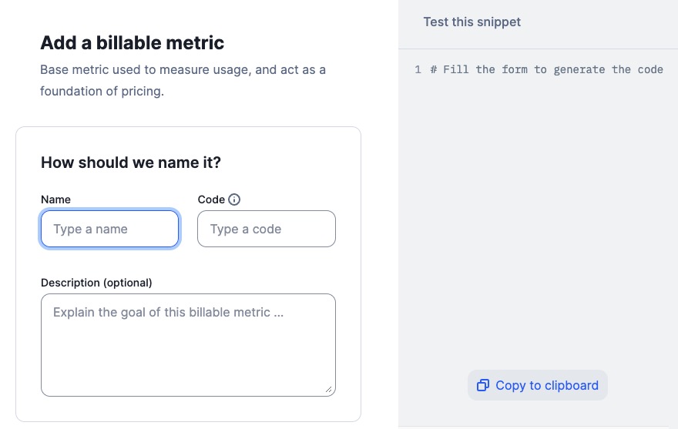Click the 'Description (optional)' label
678x429 pixels.
(96, 283)
